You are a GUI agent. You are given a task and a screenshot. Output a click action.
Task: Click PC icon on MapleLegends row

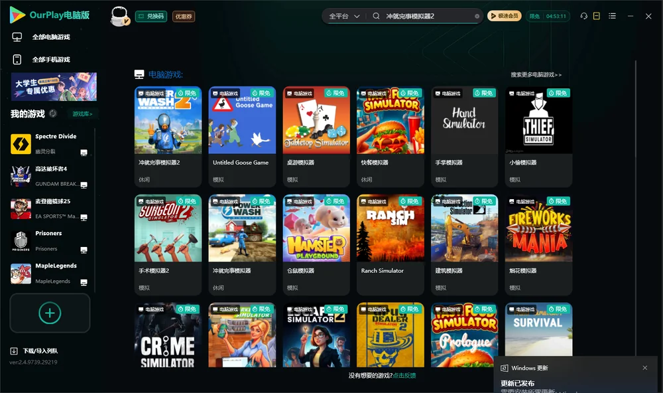84,282
